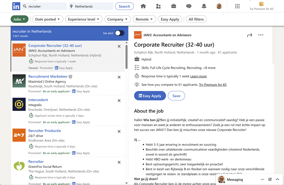The width and height of the screenshot is (284, 185).
Task: Share the job using arrow icon
Action: 250,35
